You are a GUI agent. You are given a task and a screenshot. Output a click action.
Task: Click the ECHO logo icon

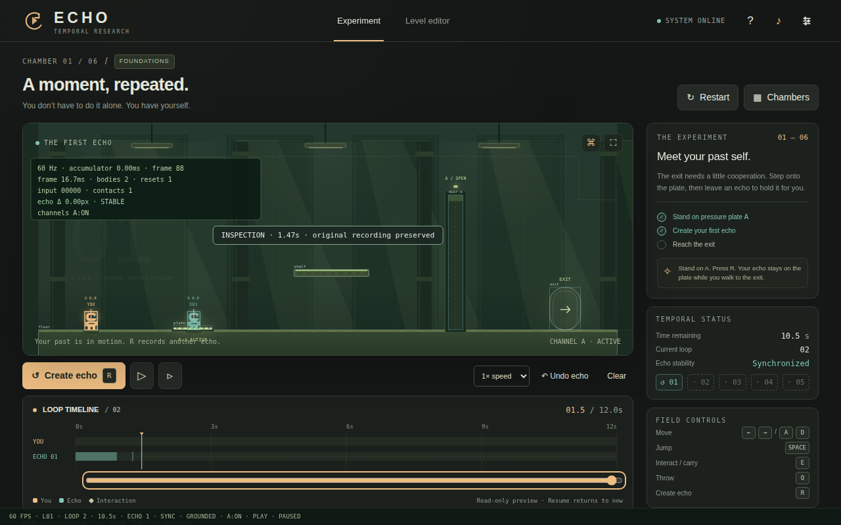coord(34,21)
